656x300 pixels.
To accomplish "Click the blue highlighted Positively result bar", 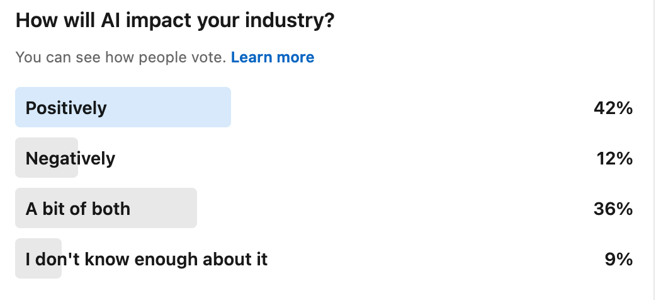I will coord(123,107).
